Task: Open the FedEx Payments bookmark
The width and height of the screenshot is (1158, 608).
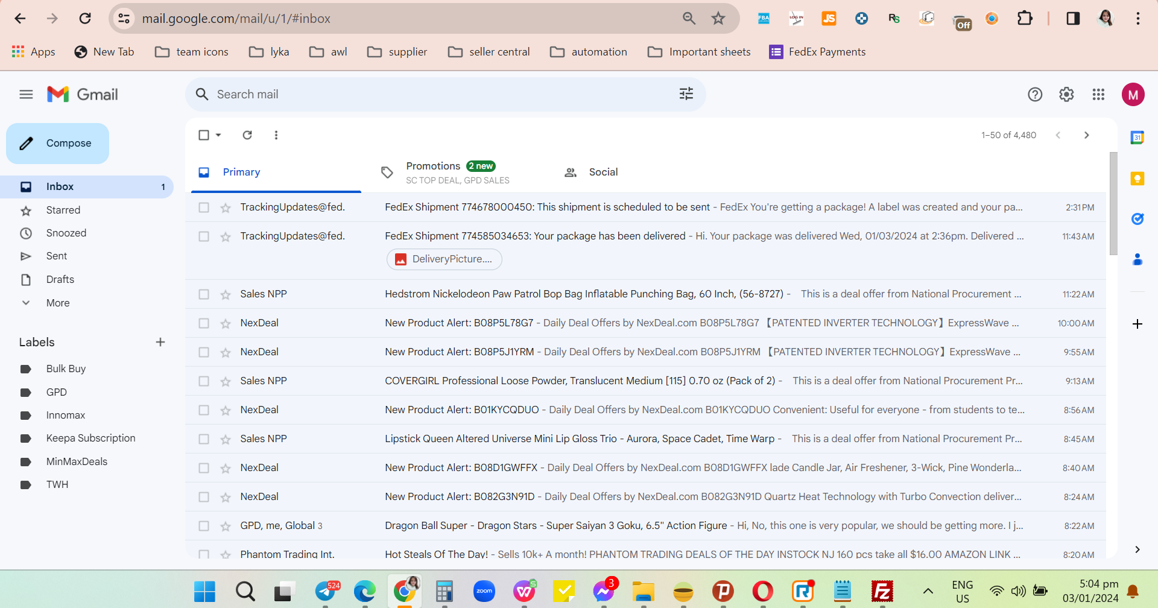Action: pyautogui.click(x=817, y=52)
